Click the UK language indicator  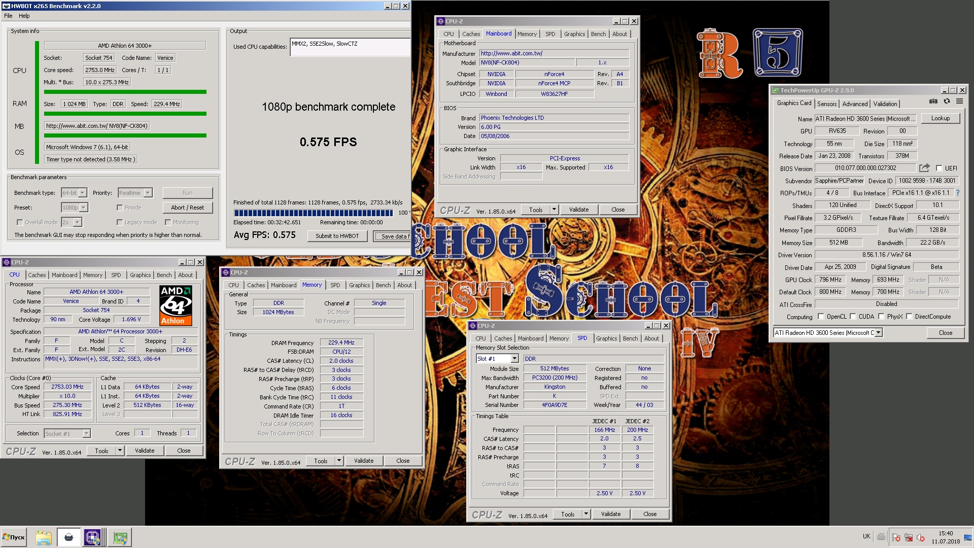866,536
